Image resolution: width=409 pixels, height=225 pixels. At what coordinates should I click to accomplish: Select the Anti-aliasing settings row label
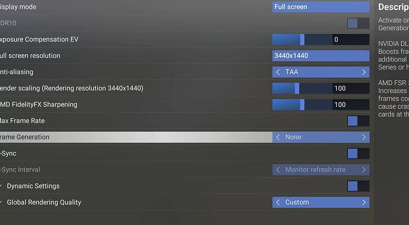coord(17,72)
